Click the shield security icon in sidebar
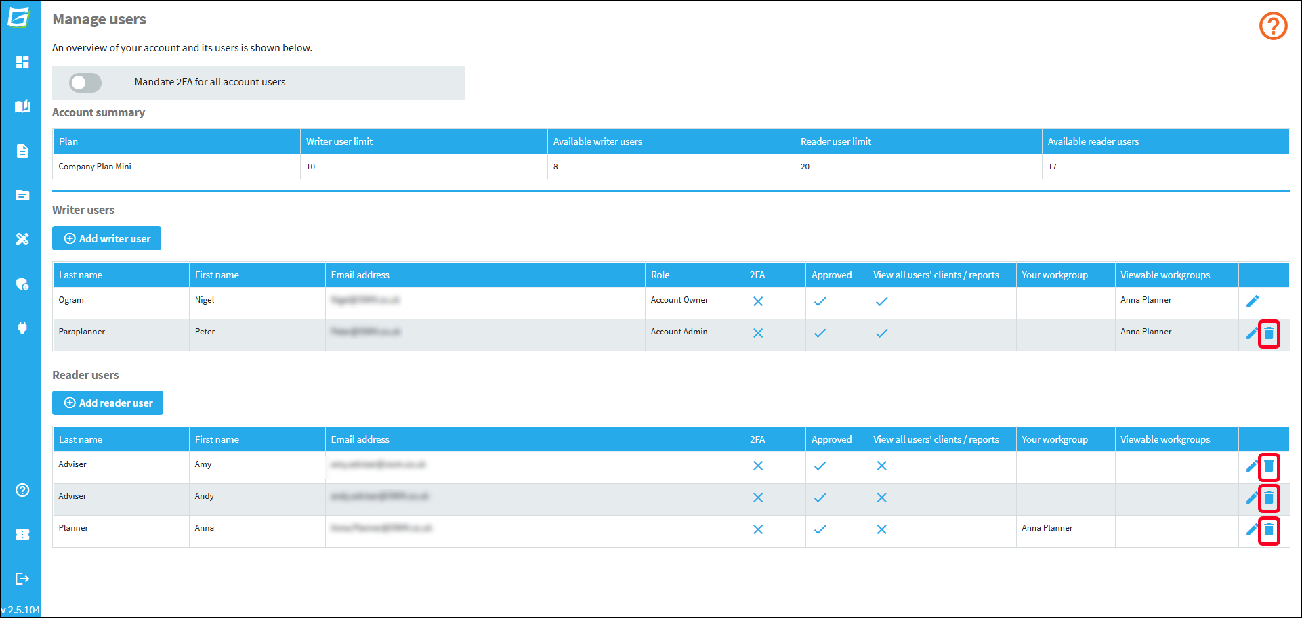1302x618 pixels. pos(22,284)
